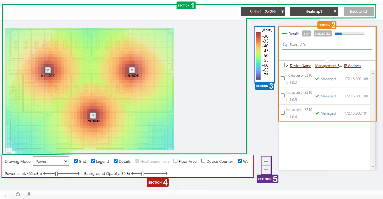Click the Back to list button

pos(359,12)
